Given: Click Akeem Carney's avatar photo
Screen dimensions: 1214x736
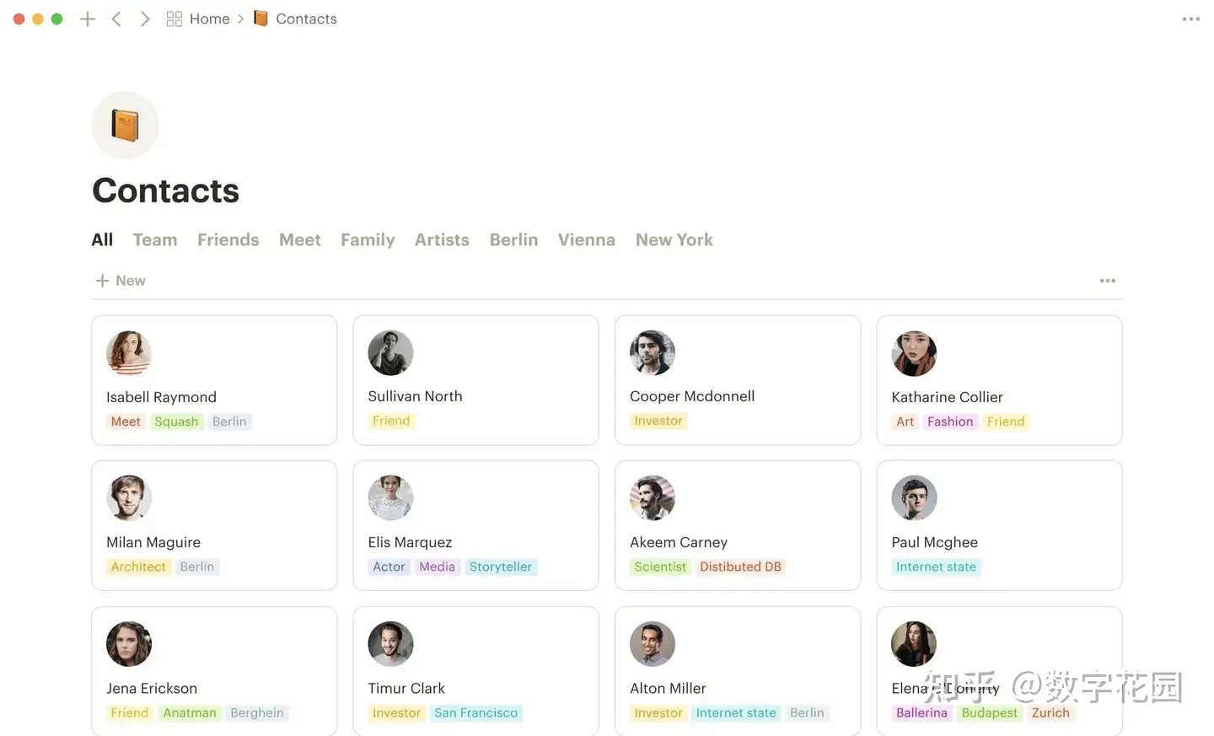Looking at the screenshot, I should [653, 497].
